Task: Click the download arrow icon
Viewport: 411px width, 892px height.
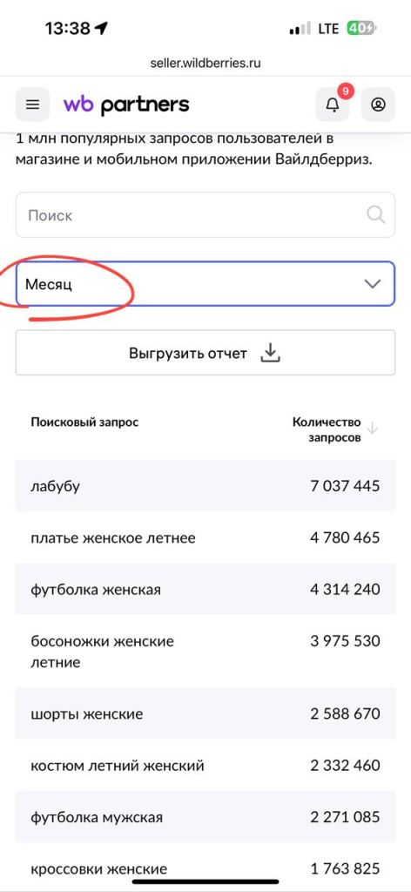Action: click(271, 353)
